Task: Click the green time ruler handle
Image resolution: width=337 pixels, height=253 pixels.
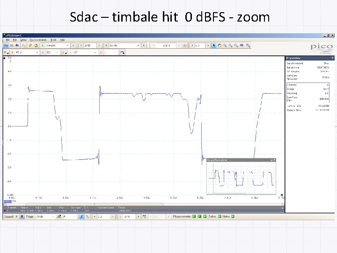Action: 282,195
